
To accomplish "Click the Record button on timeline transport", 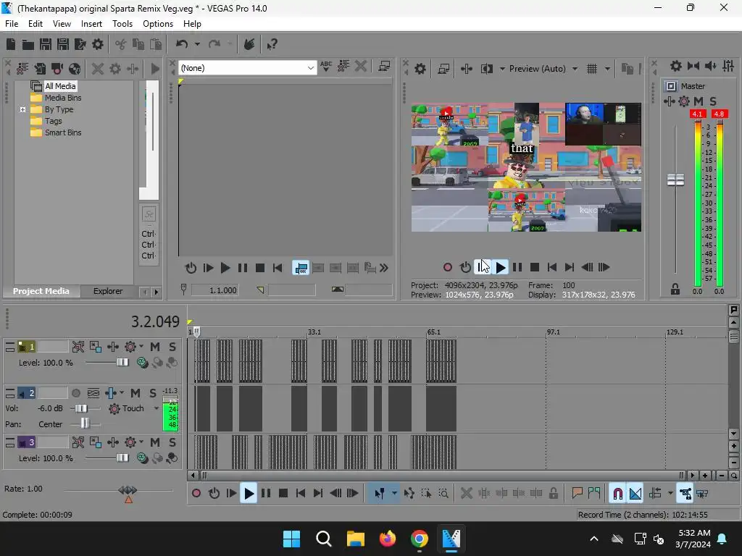I will tap(196, 493).
